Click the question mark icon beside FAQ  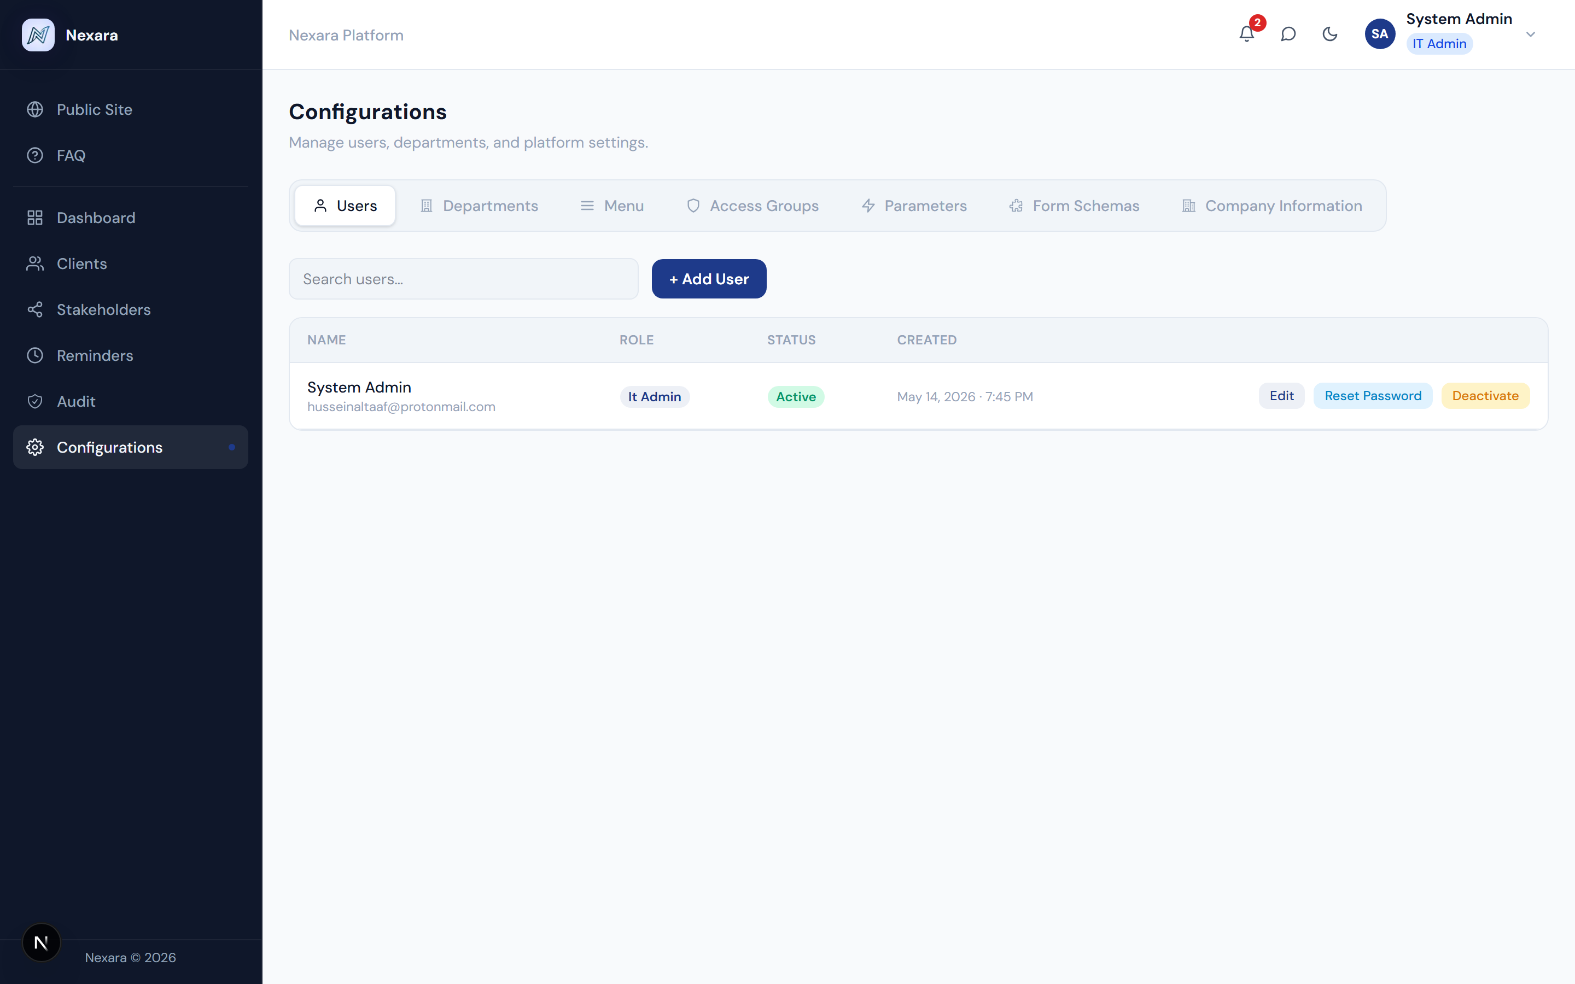click(x=35, y=156)
